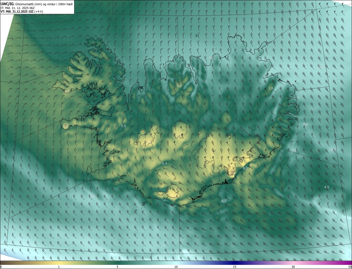
Task: Click the 7.8 value label on the map
Action: click(305, 125)
